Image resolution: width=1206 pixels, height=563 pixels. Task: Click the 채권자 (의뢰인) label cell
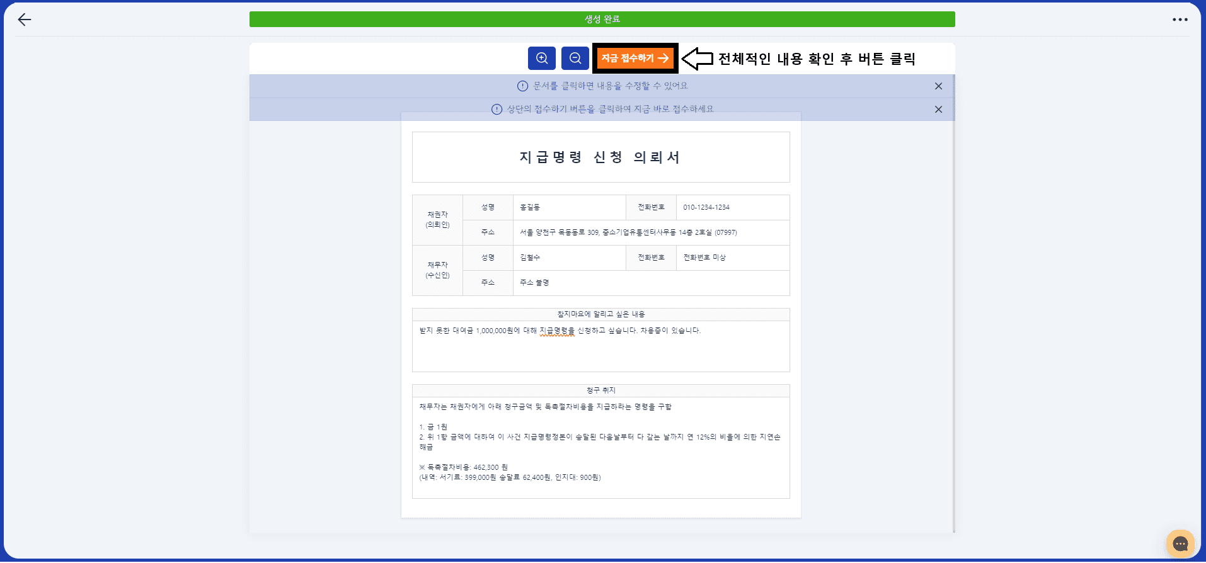point(437,220)
